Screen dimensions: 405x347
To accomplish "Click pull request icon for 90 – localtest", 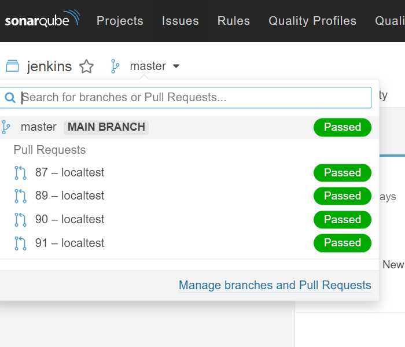I will 20,220.
